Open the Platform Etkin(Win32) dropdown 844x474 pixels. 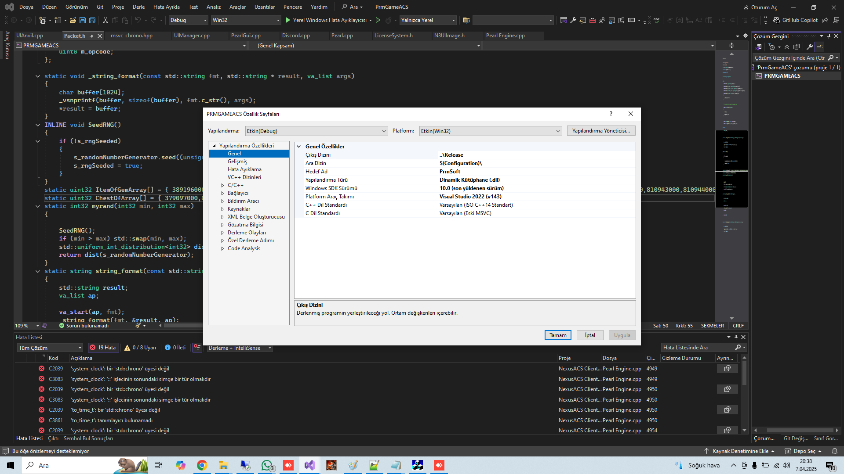tap(491, 131)
